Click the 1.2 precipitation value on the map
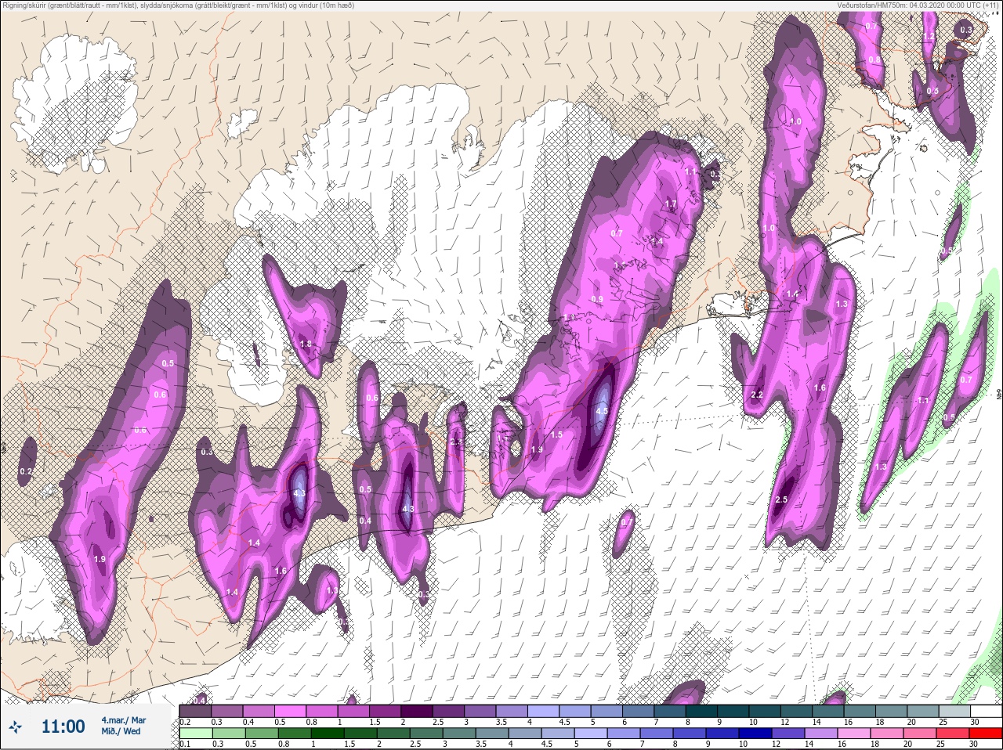This screenshot has width=1003, height=750. pos(929,37)
